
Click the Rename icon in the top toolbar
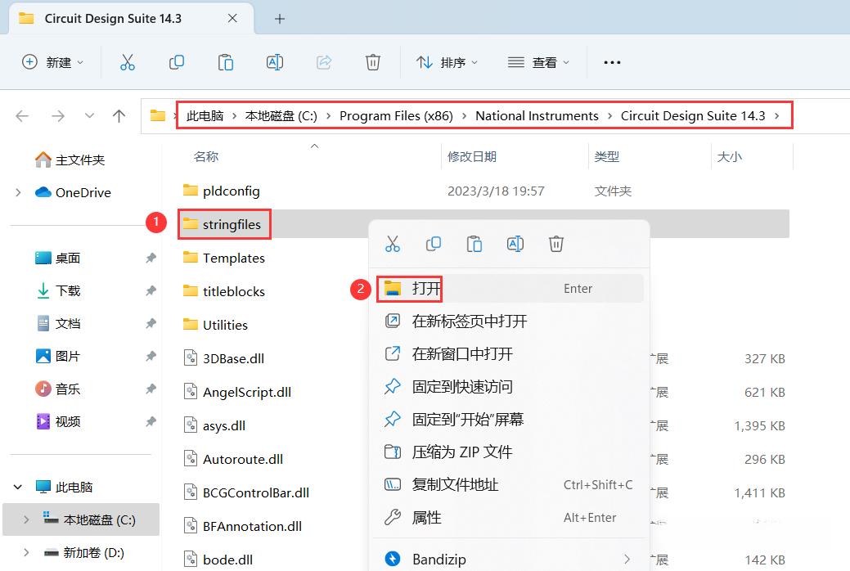tap(275, 62)
